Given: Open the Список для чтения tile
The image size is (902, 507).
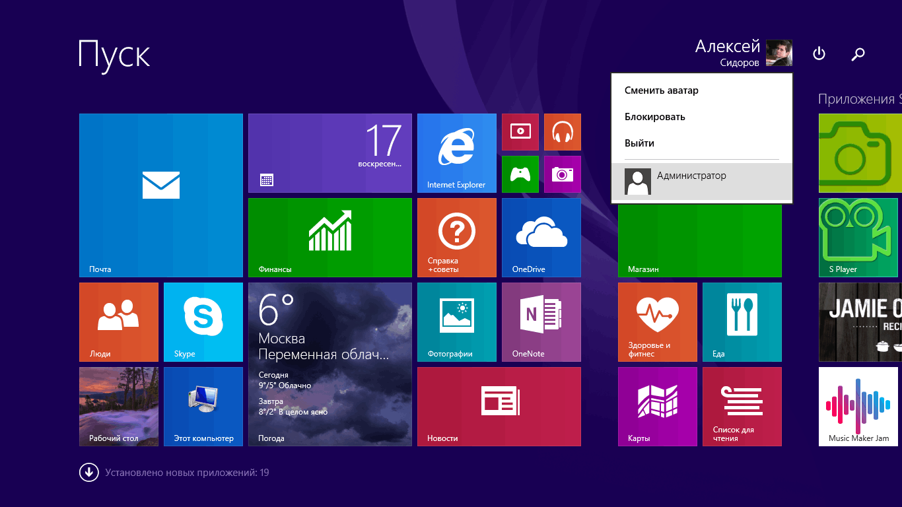Looking at the screenshot, I should point(742,407).
